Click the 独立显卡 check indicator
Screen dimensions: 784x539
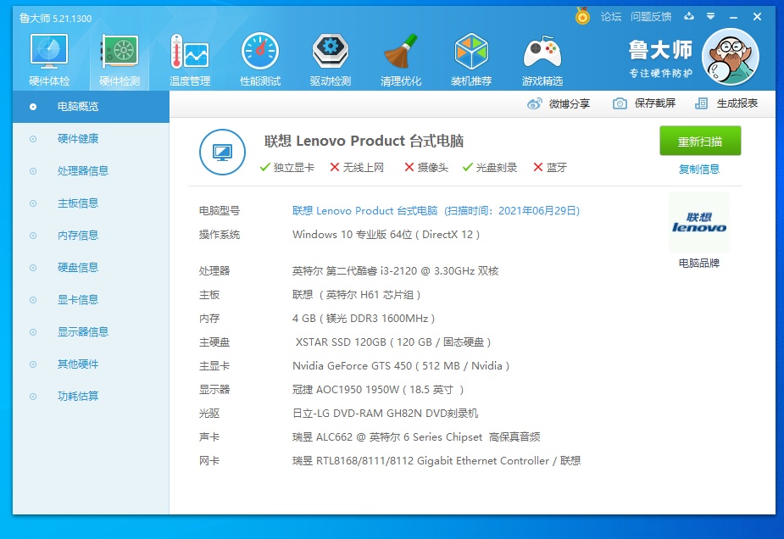[x=287, y=168]
